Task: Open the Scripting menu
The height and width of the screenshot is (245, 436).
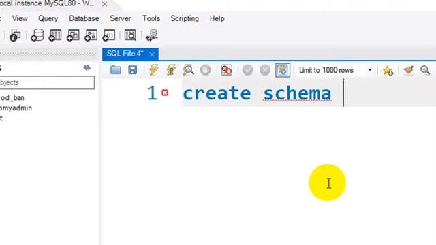Action: [x=185, y=18]
